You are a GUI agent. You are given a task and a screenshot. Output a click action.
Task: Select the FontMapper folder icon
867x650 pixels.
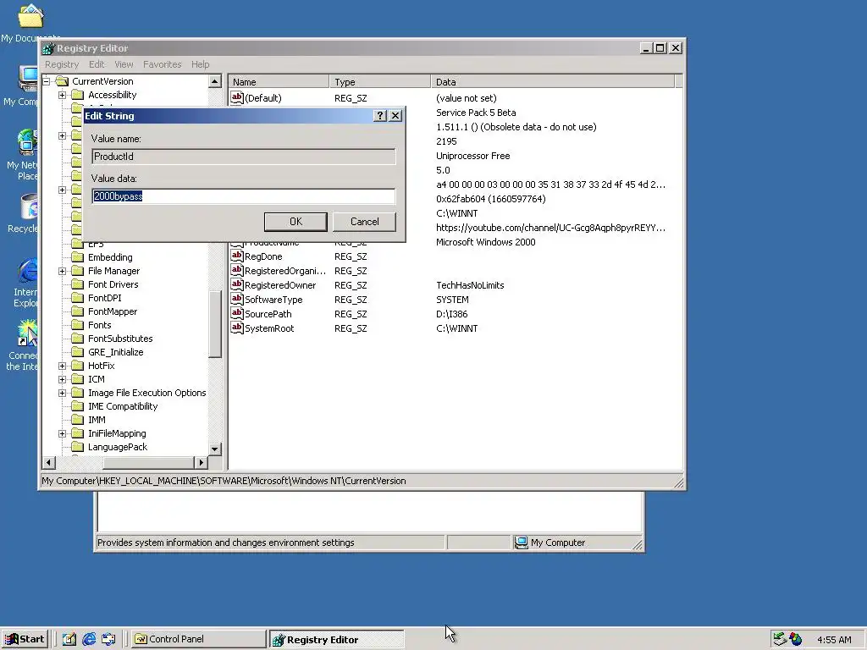point(78,311)
